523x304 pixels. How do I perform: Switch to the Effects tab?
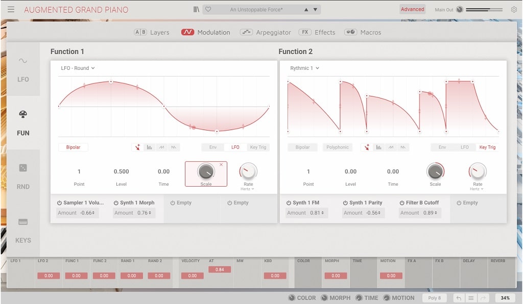(317, 32)
